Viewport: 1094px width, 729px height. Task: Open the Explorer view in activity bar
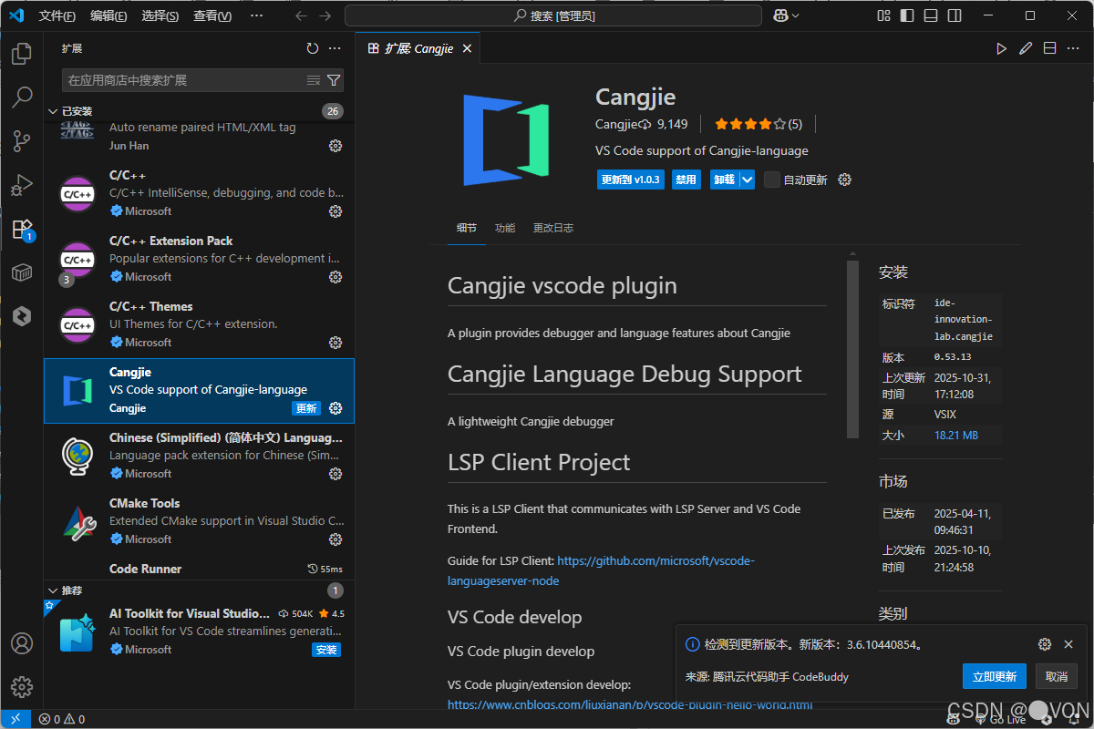[22, 54]
